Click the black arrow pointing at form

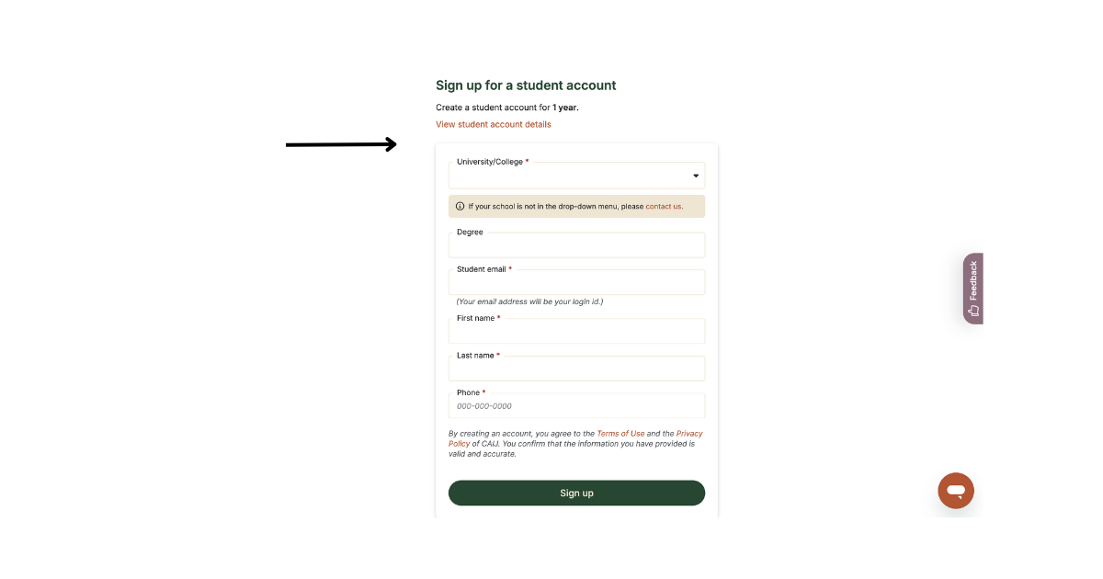click(x=341, y=144)
